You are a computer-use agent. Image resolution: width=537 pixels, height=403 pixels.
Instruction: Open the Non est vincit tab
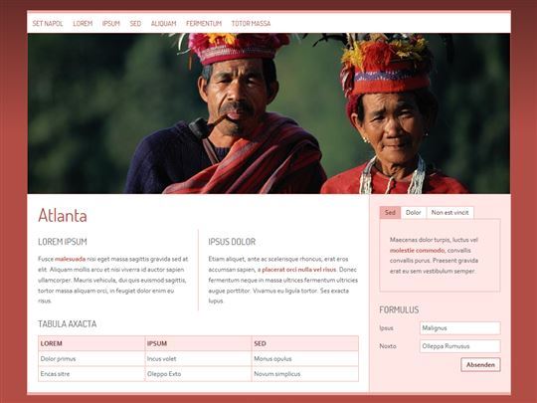pyautogui.click(x=450, y=213)
